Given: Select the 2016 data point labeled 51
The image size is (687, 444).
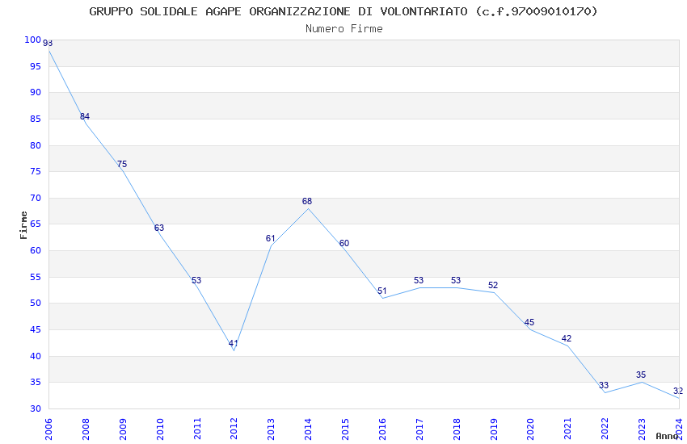Looking at the screenshot, I should pyautogui.click(x=381, y=291).
